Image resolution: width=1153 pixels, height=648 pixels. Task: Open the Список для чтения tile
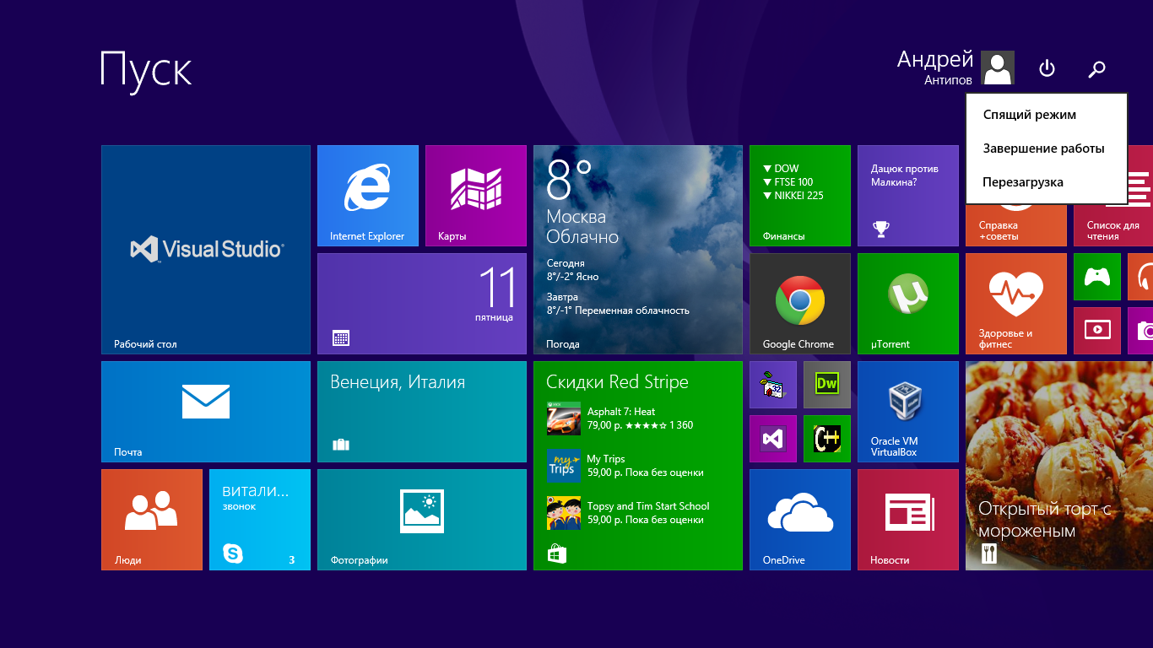click(1113, 226)
